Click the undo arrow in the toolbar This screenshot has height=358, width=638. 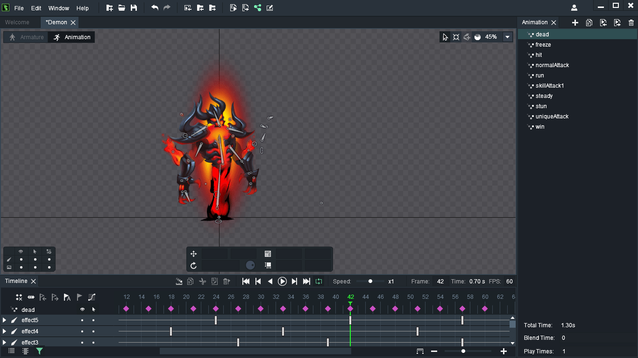point(155,8)
